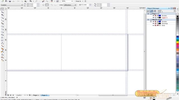Select the Pick tool
The image size is (179, 100).
point(2,9)
